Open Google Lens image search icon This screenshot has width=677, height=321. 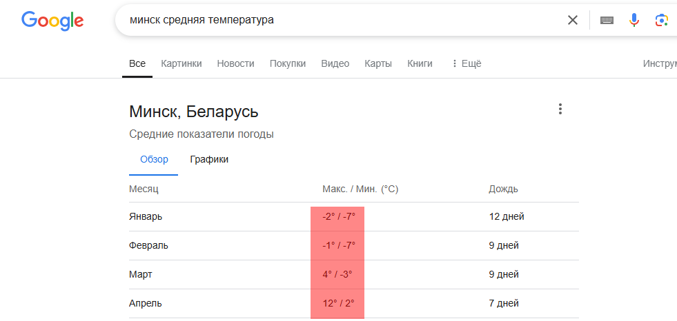[x=661, y=20]
